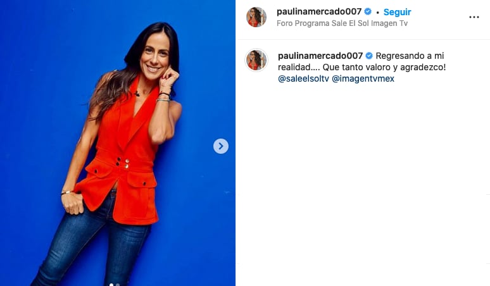This screenshot has width=490, height=286.
Task: Click the verified badge next to header username
Action: point(368,12)
